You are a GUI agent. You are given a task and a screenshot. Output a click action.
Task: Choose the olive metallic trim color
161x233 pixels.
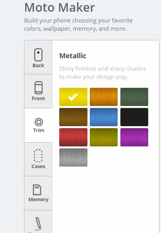coord(104,137)
